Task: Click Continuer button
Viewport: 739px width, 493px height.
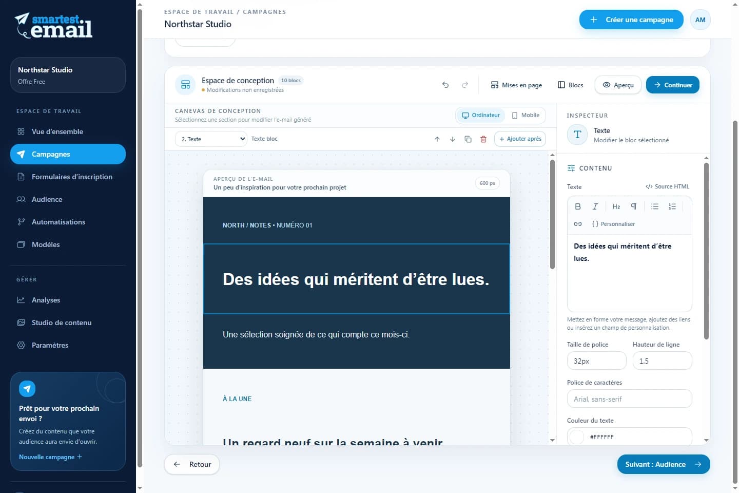Action: (673, 85)
